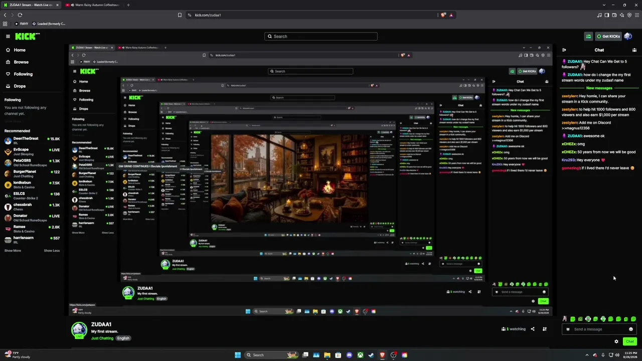
Task: Open the green treasure chest rewards icon
Action: tap(588, 36)
